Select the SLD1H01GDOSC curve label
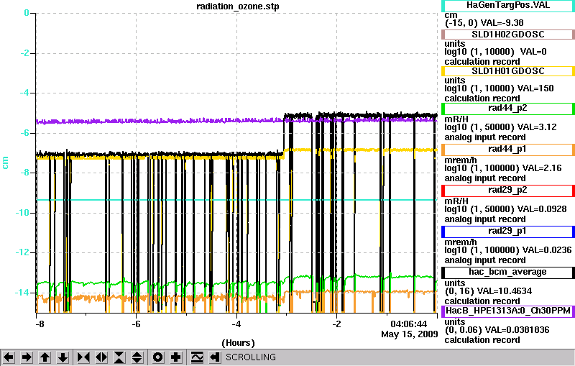575x366 pixels. [x=508, y=71]
